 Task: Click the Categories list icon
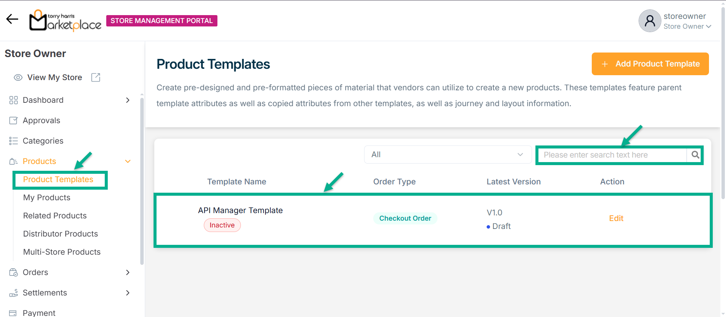(14, 141)
